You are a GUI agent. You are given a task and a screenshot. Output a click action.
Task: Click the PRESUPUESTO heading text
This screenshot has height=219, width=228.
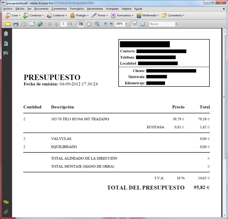coord(52,77)
